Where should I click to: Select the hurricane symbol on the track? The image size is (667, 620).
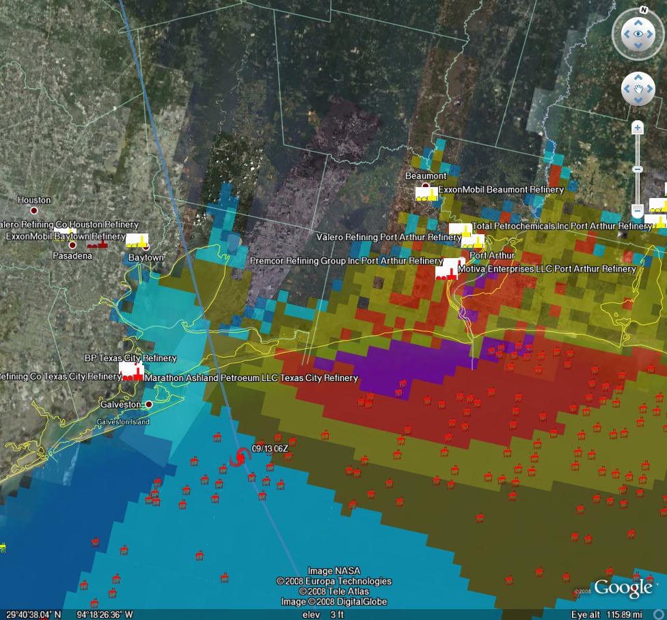tap(241, 457)
